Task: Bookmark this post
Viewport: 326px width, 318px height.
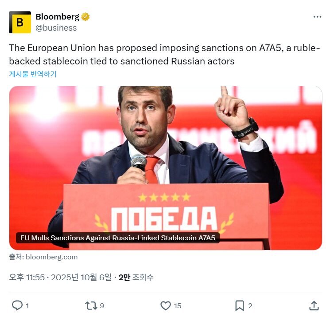Action: 239,306
